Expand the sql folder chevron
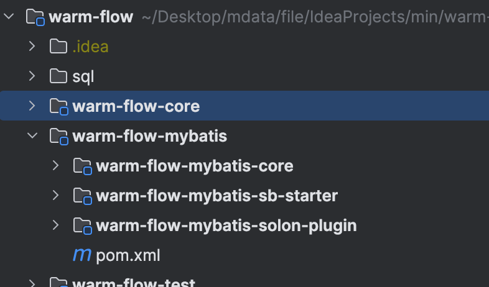The image size is (489, 287). click(32, 76)
